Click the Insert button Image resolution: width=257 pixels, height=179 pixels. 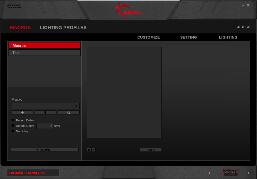(x=151, y=150)
